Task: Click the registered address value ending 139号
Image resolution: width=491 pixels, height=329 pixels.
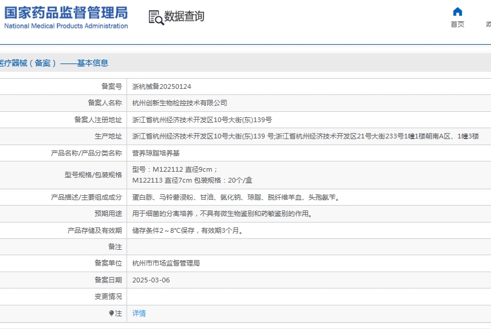Action: 202,120
